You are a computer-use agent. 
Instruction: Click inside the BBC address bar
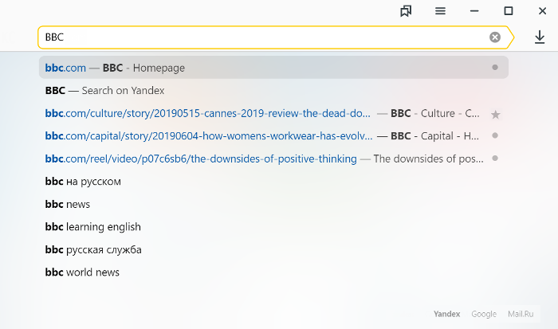pos(263,37)
